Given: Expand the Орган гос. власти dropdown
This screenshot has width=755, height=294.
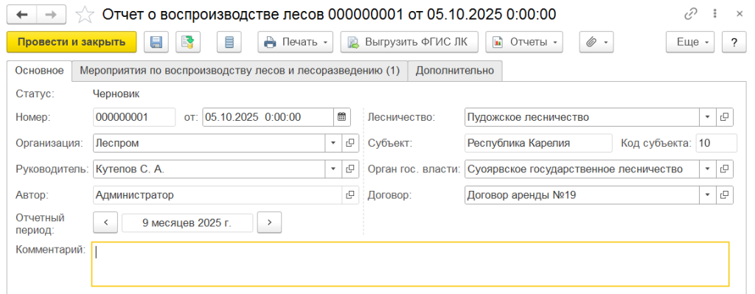Looking at the screenshot, I should pyautogui.click(x=708, y=169).
